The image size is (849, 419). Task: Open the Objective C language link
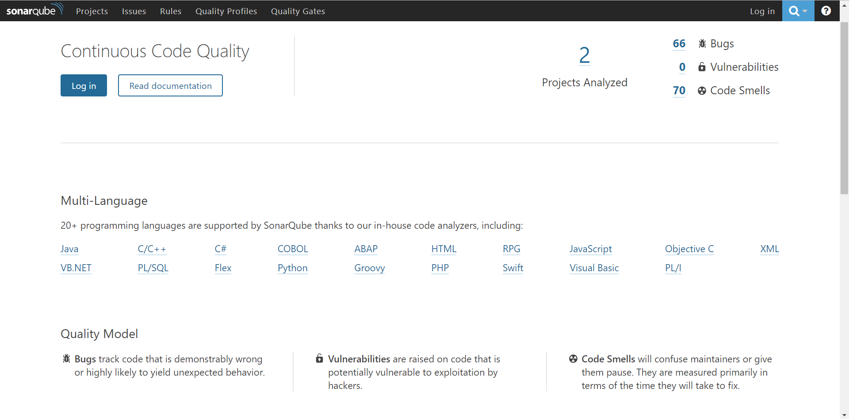pyautogui.click(x=689, y=249)
